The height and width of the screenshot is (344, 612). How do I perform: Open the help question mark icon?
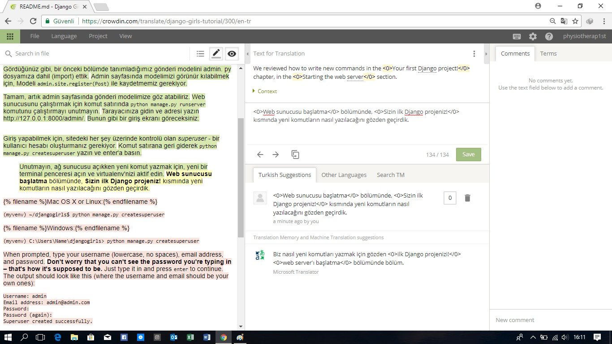tap(549, 36)
